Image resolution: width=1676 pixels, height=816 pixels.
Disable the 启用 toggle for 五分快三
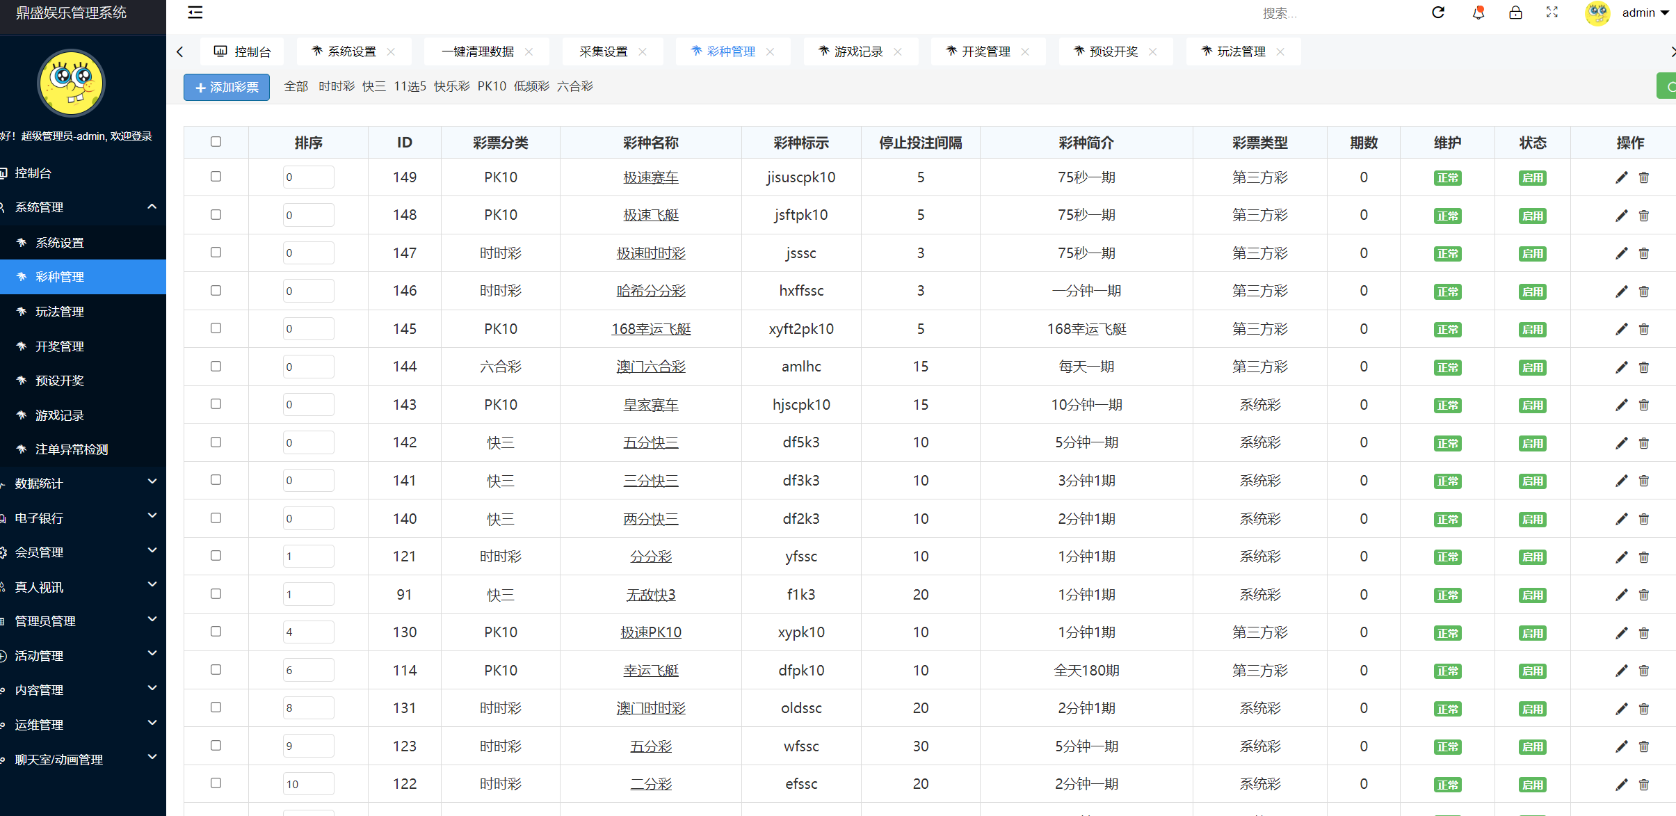tap(1533, 443)
